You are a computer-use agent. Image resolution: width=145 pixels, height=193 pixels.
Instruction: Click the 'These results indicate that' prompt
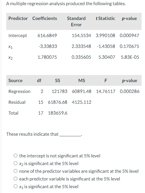click(32, 134)
